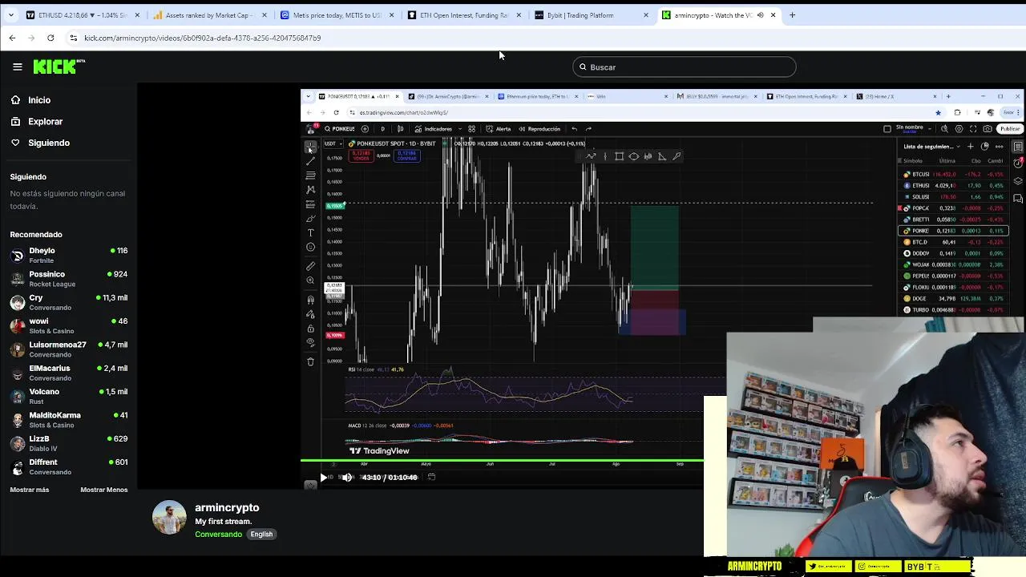
Task: Open recommended channel Volcano
Action: click(x=68, y=396)
